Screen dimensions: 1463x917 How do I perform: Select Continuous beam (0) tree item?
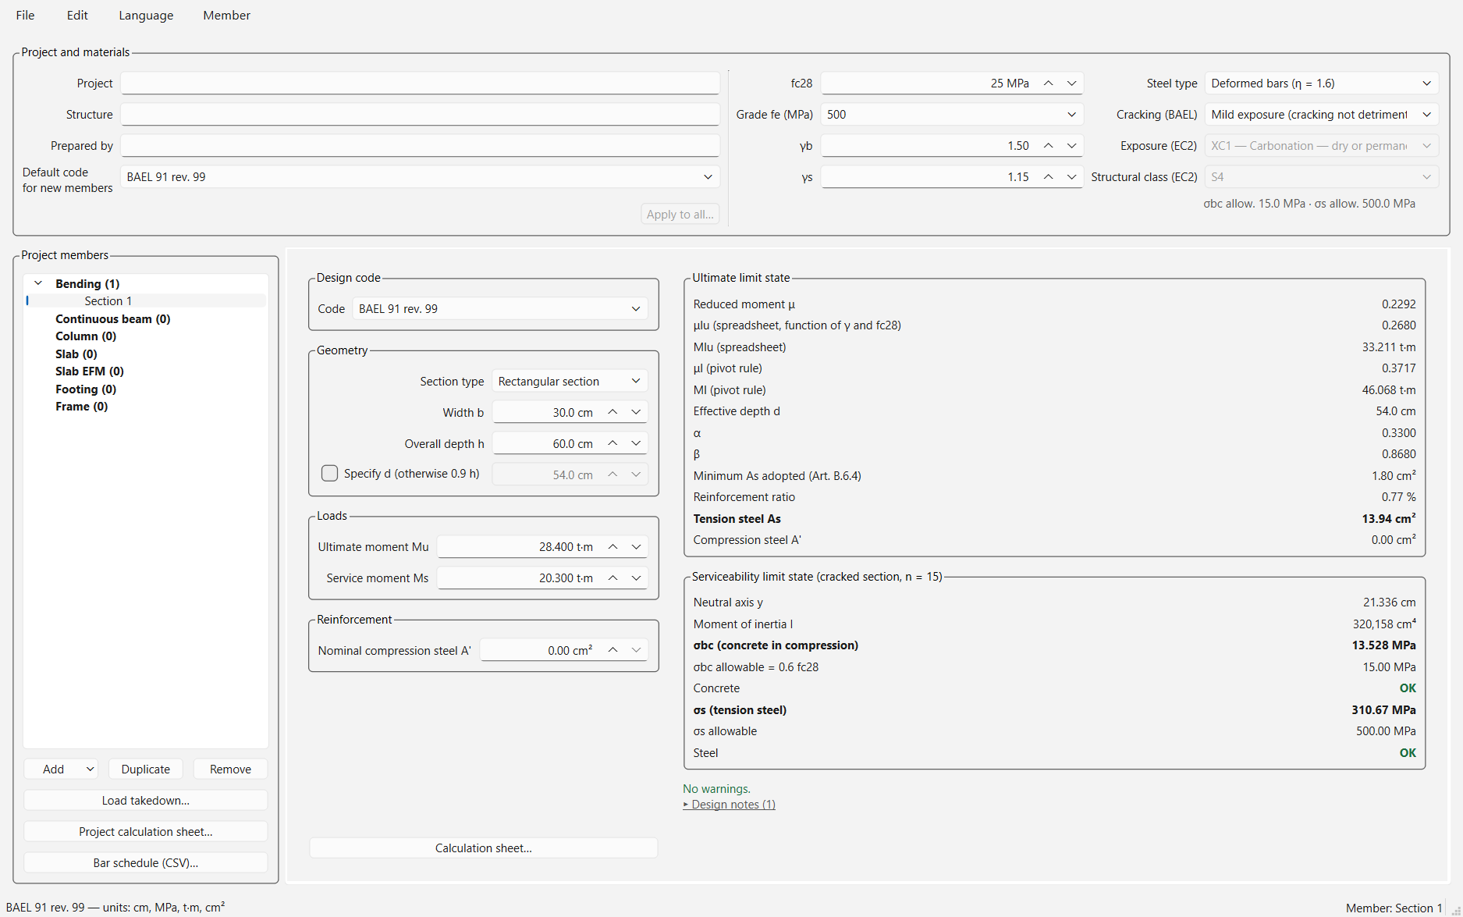(x=113, y=319)
